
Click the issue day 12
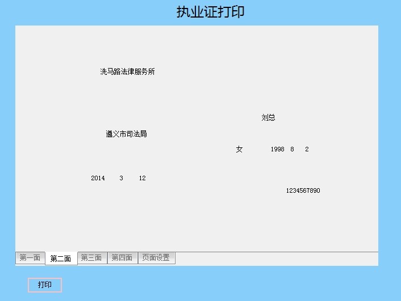(142, 178)
